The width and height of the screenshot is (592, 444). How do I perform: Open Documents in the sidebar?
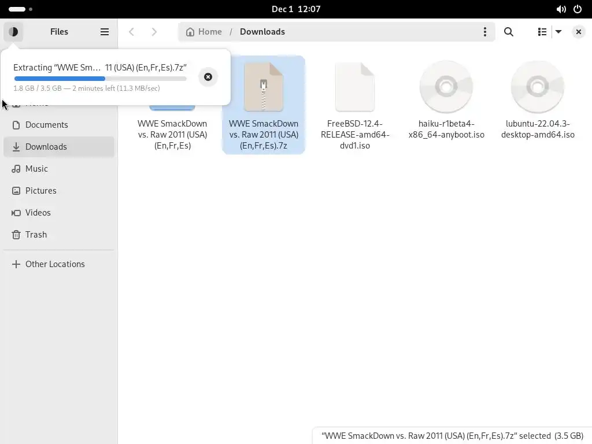pos(59,125)
